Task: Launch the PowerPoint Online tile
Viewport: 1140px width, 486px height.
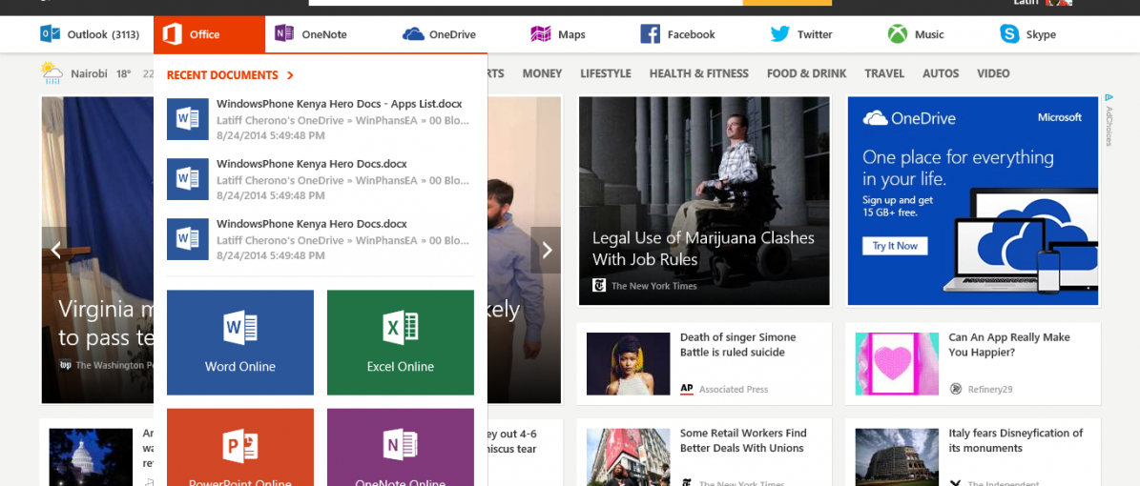Action: [x=239, y=447]
